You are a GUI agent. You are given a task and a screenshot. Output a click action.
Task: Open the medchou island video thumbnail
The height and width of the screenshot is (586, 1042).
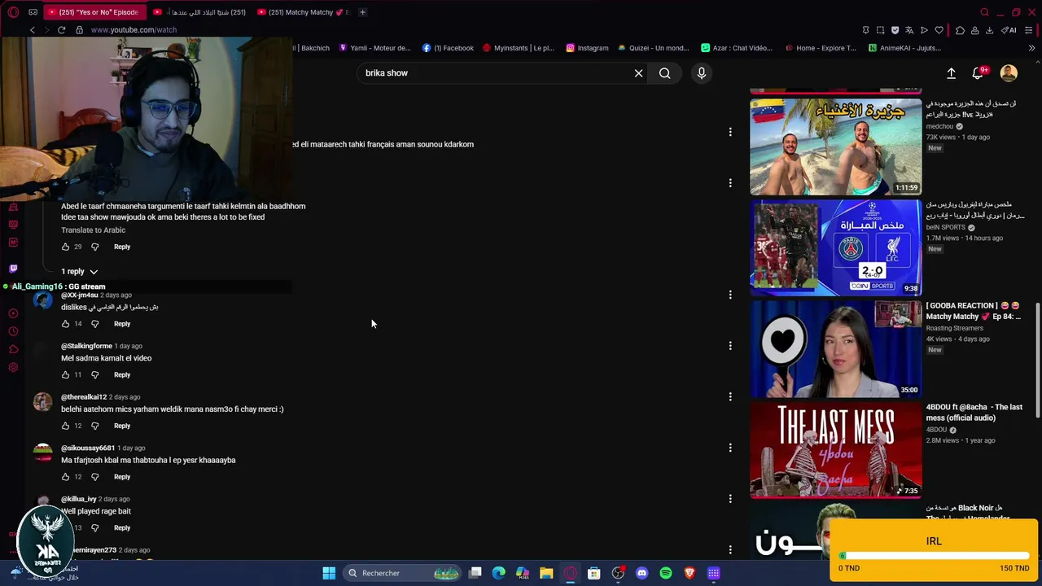pyautogui.click(x=835, y=146)
